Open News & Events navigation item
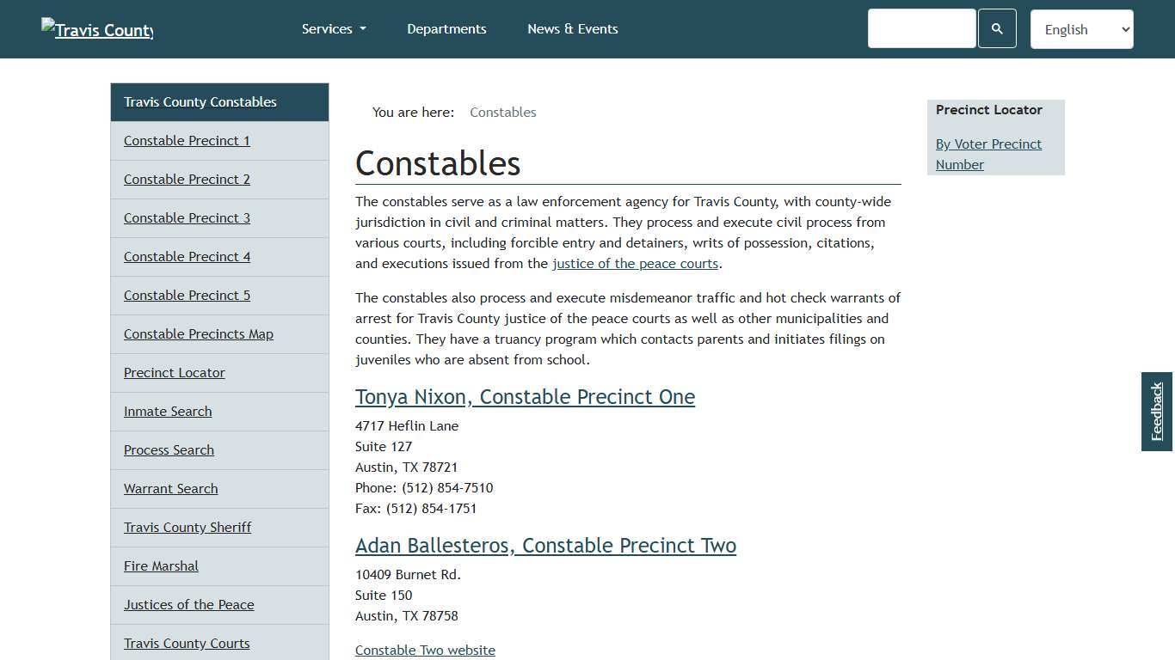Viewport: 1175px width, 660px height. click(572, 28)
